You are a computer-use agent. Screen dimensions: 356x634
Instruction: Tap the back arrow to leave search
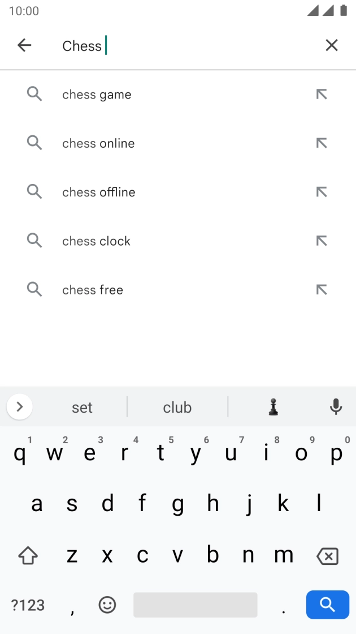(x=24, y=45)
